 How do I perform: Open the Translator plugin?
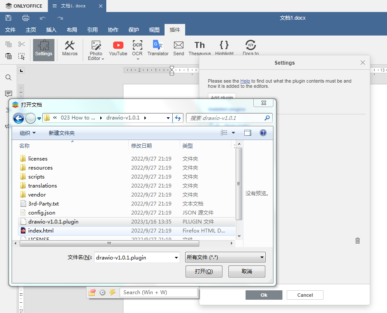(158, 48)
